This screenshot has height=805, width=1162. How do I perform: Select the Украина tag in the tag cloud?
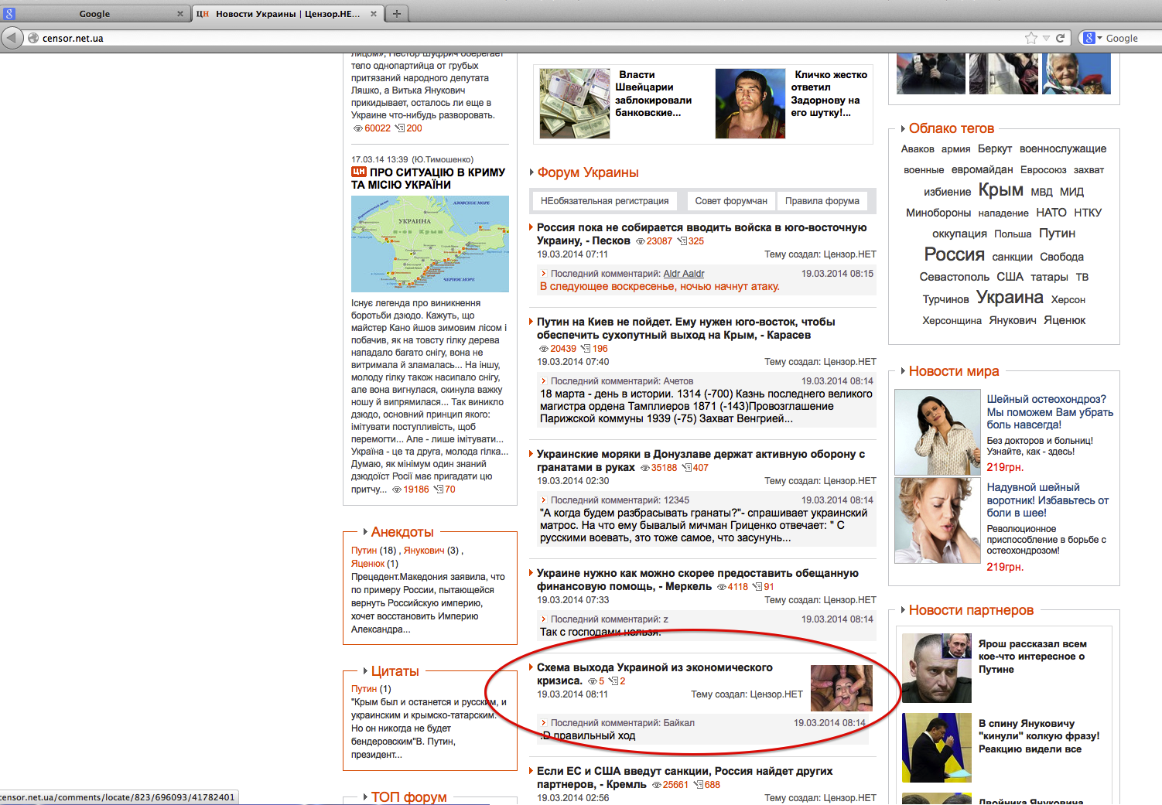pyautogui.click(x=1010, y=298)
